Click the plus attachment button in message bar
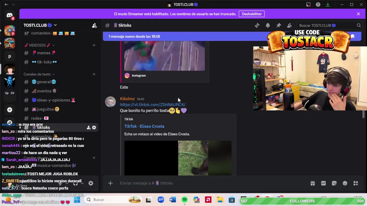The image size is (367, 206). 110,183
